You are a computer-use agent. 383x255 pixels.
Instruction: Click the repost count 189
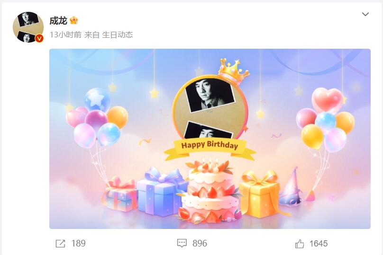click(78, 244)
